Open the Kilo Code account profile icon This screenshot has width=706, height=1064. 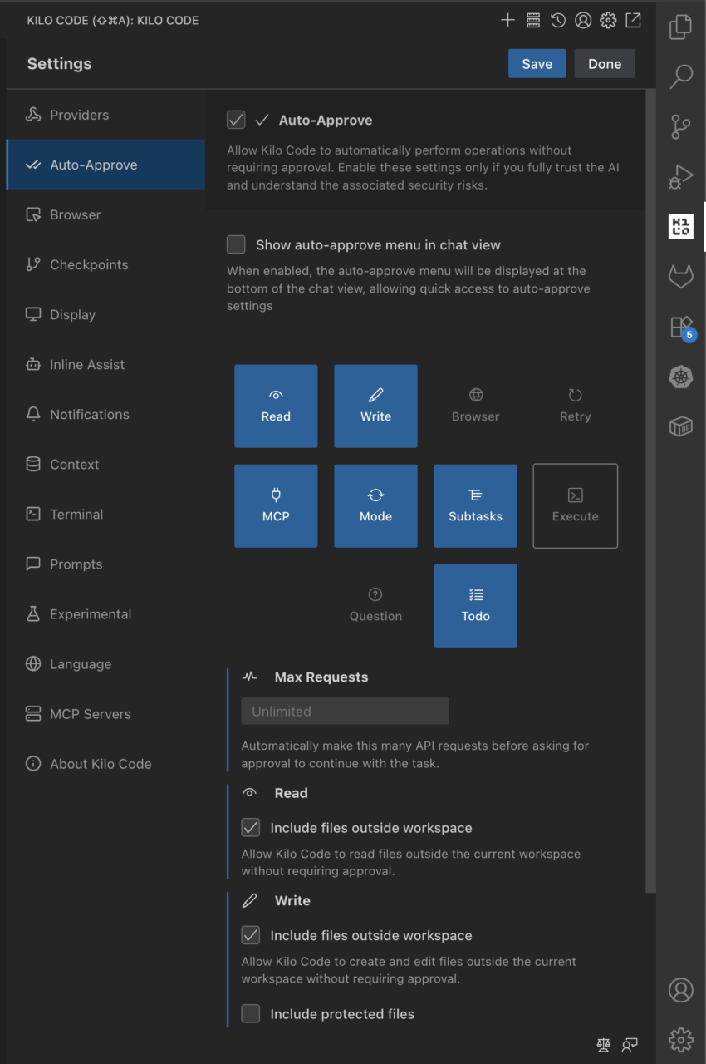(x=582, y=20)
